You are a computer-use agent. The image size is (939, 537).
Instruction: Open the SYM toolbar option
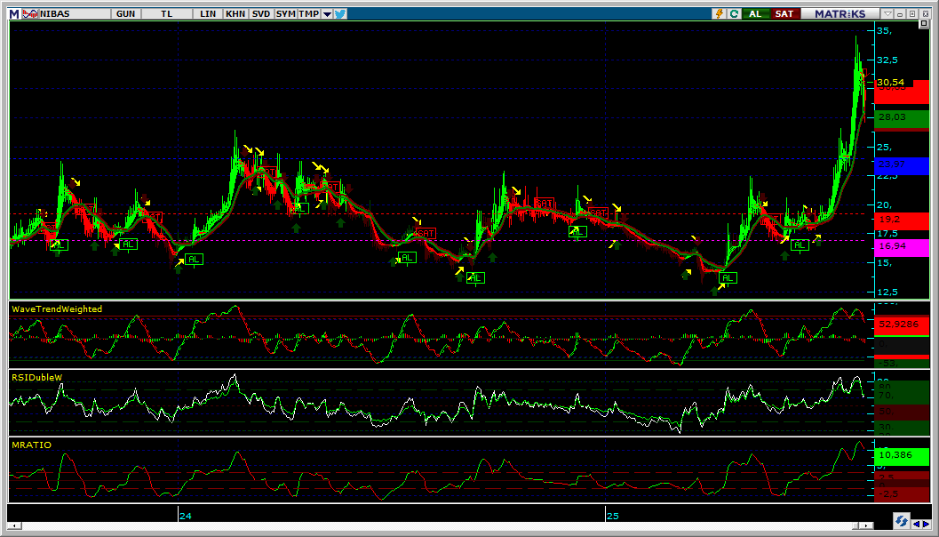(286, 14)
